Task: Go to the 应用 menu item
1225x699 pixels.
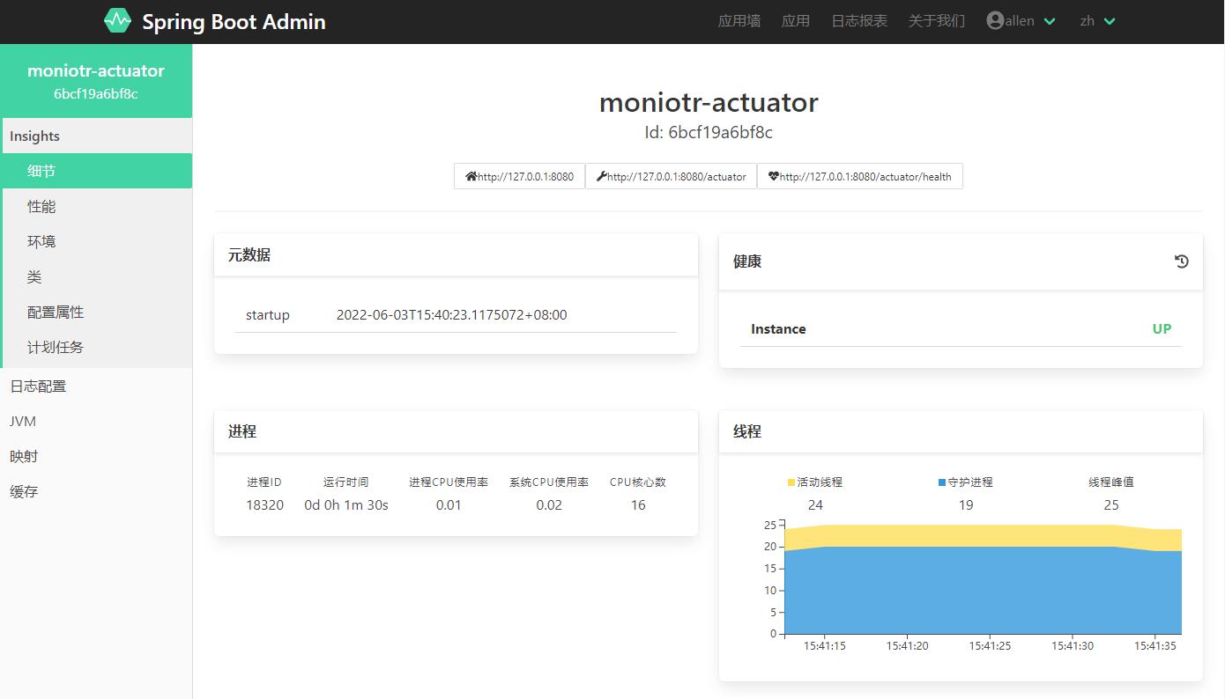Action: pyautogui.click(x=796, y=21)
